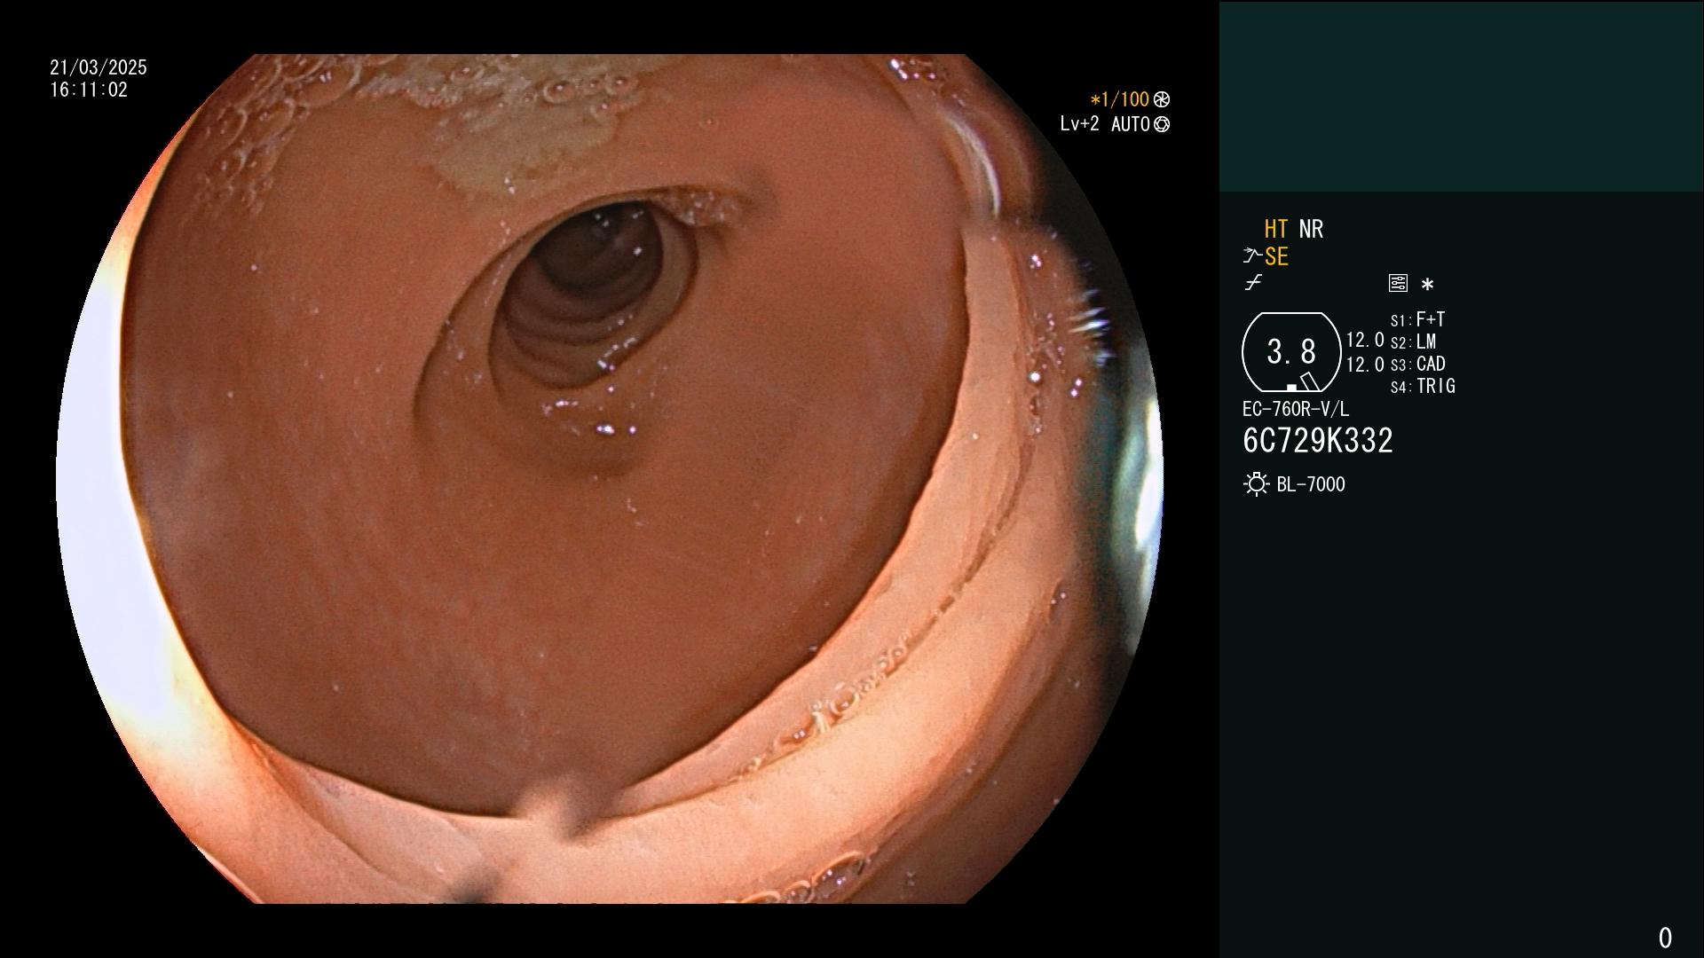Click the S3: CAD switch assignment
The image size is (1704, 958).
coord(1417,364)
